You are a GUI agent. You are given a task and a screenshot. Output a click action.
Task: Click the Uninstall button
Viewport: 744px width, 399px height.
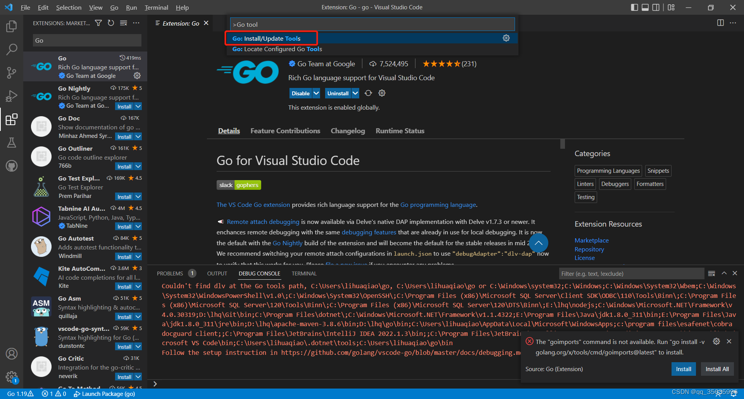(338, 93)
